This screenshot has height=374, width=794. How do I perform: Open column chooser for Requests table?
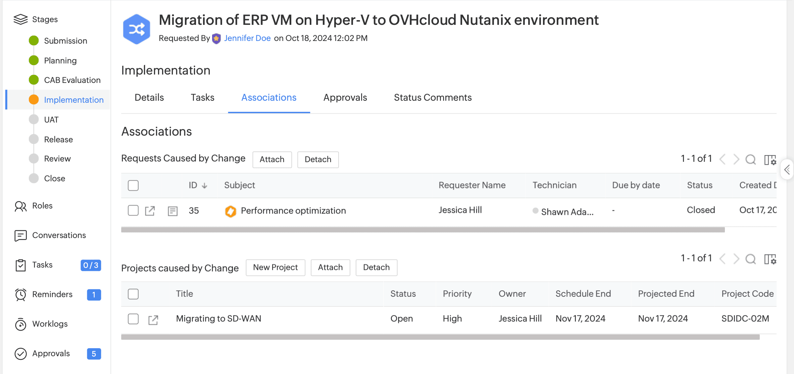click(770, 160)
